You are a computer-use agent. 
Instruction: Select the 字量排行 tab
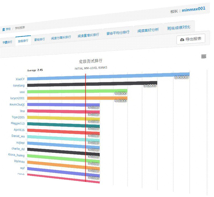pos(7,42)
